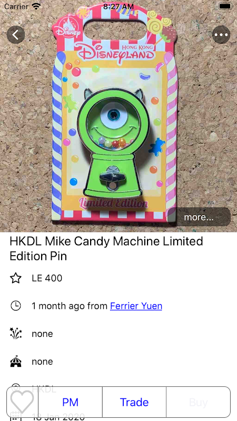Select the Trade button
This screenshot has width=237, height=421.
coord(134,402)
